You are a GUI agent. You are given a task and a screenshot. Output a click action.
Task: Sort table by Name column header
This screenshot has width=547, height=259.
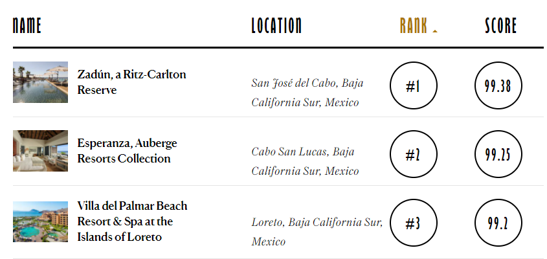point(27,26)
